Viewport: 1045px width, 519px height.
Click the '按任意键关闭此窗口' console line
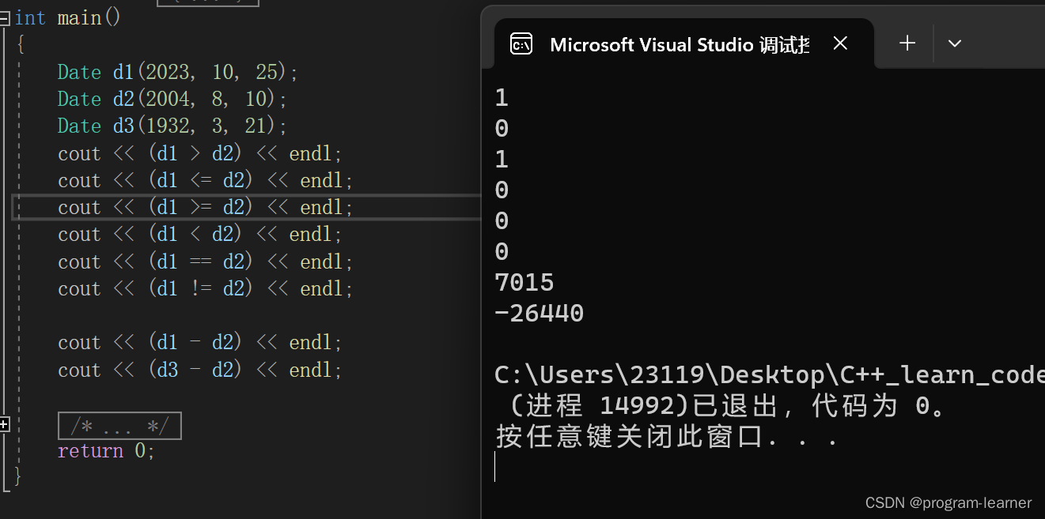tap(666, 436)
